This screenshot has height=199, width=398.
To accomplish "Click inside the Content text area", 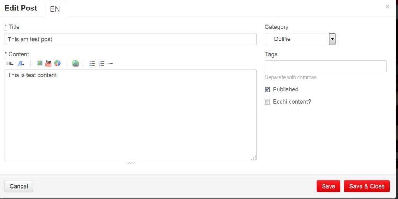I will (130, 115).
